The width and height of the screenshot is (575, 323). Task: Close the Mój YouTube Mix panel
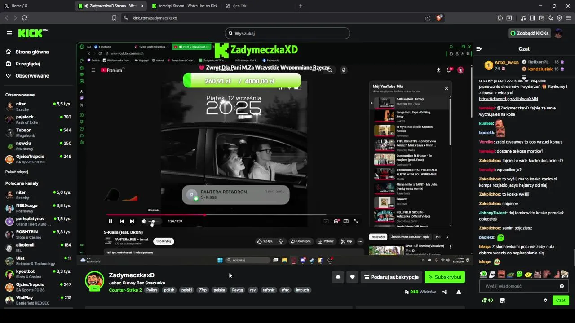[x=446, y=88]
